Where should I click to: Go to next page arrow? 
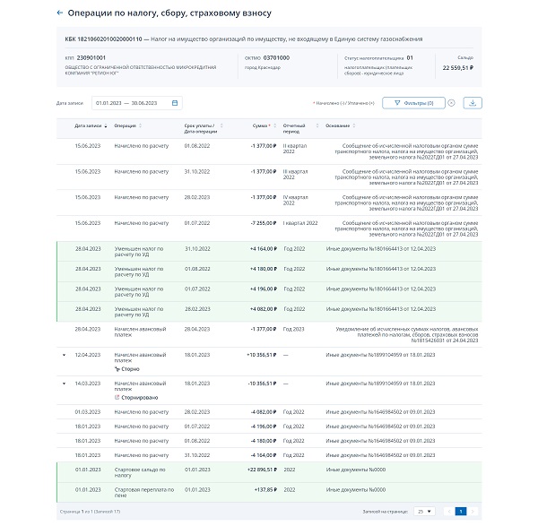coord(473,511)
